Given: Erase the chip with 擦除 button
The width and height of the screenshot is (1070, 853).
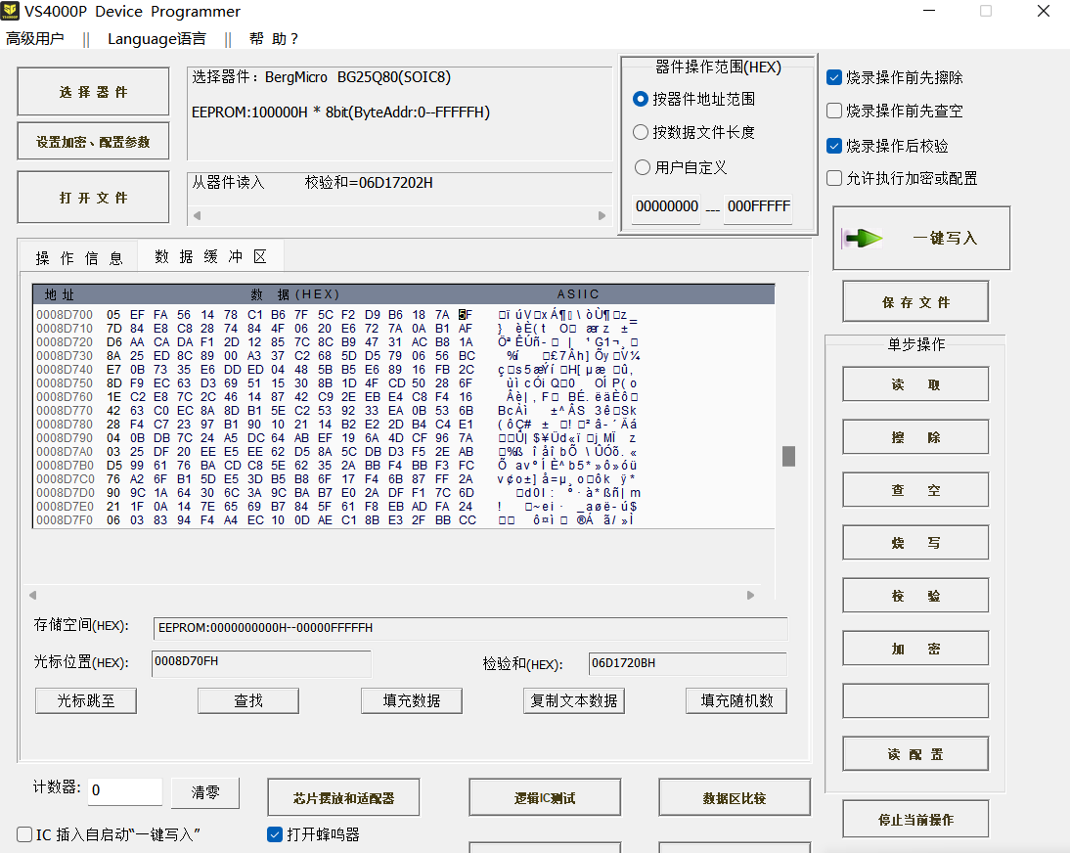Looking at the screenshot, I should [914, 436].
